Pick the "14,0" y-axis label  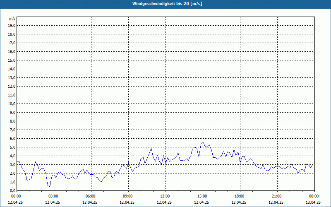12,69
